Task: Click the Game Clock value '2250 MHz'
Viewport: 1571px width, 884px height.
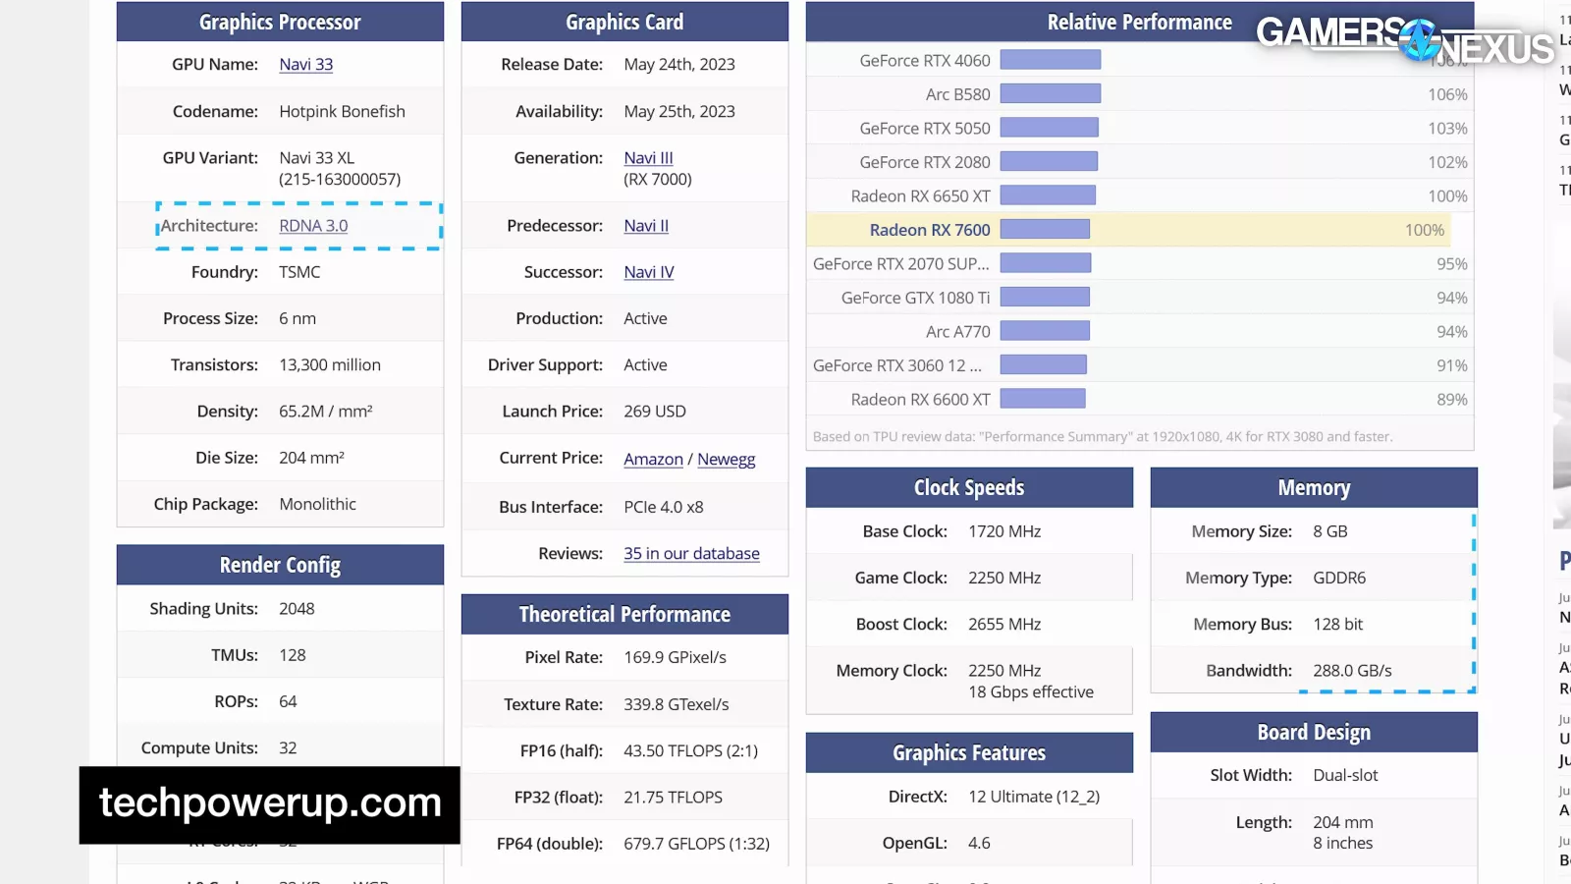Action: point(1004,579)
